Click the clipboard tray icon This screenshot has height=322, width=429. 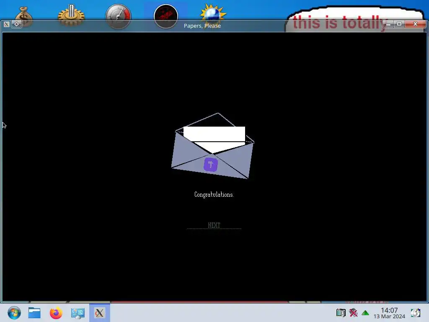(341, 313)
